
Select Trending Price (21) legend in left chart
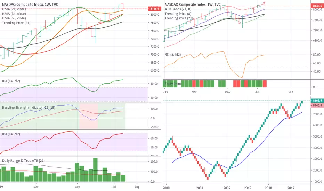click(16, 23)
